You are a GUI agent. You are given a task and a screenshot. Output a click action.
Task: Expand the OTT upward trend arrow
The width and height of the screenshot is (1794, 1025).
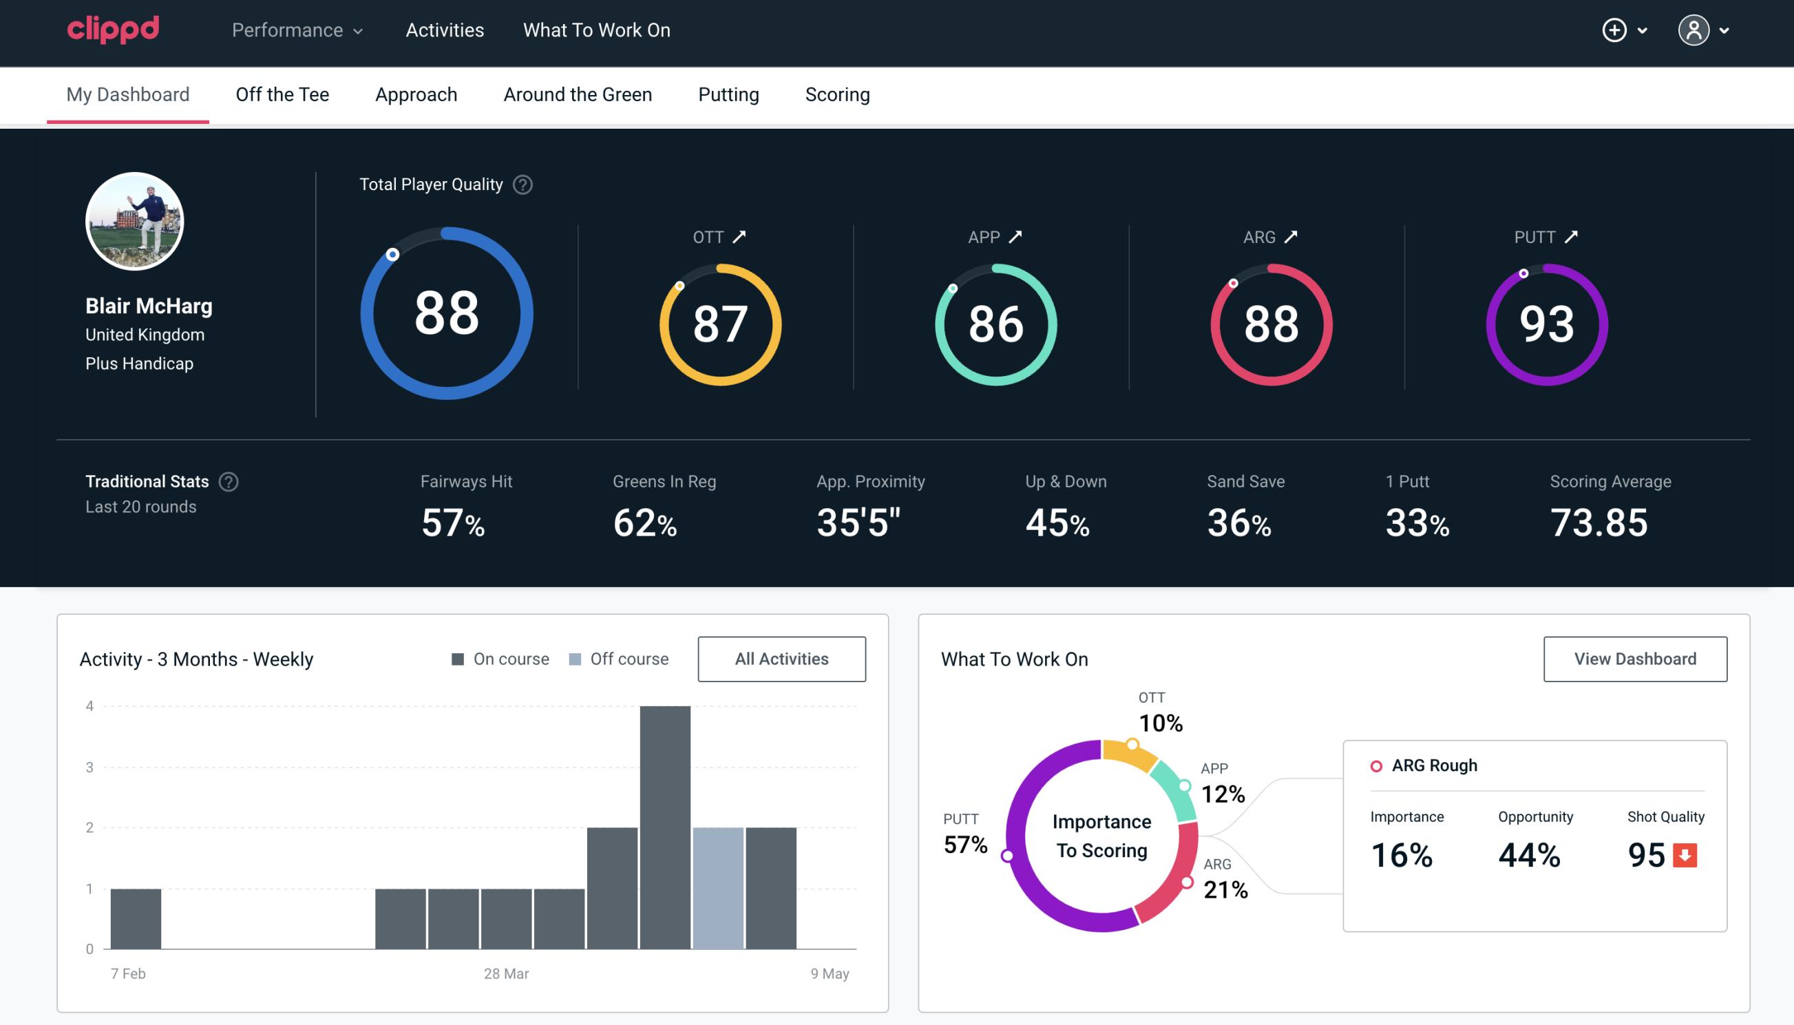tap(741, 237)
